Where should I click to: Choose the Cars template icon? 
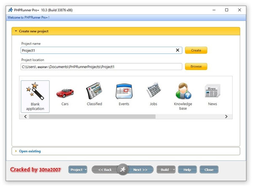pyautogui.click(x=65, y=93)
